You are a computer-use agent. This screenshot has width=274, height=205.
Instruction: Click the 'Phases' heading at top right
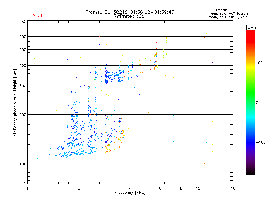tap(222, 10)
